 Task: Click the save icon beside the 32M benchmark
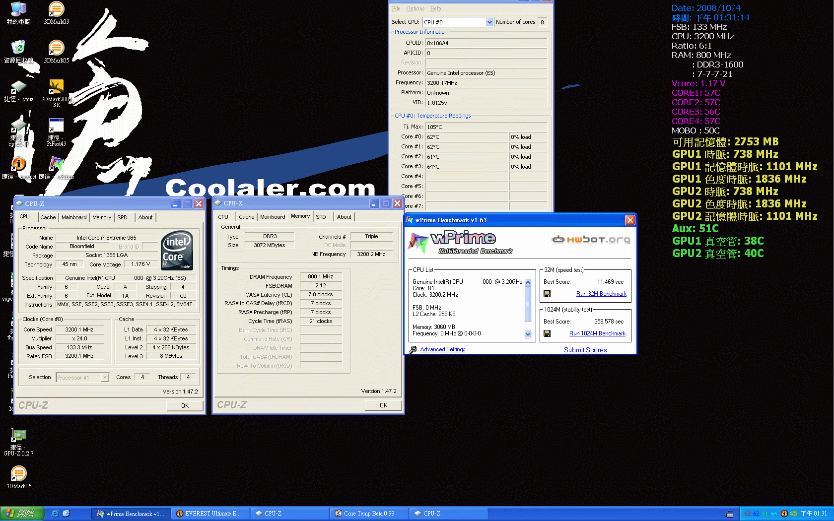click(547, 294)
